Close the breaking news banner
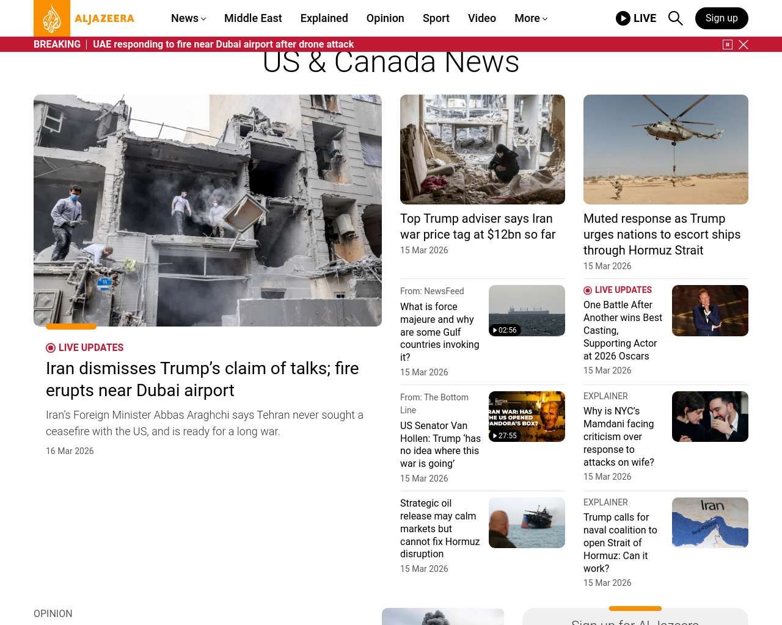Viewport: 782px width, 625px height. (x=744, y=45)
